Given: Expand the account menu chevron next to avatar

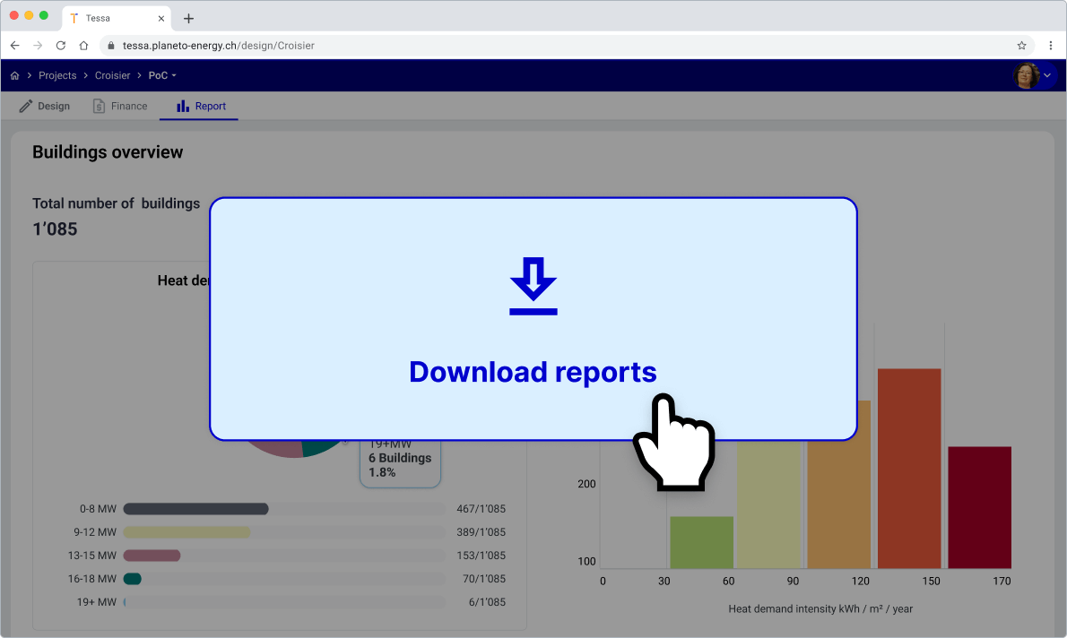Looking at the screenshot, I should [x=1047, y=75].
